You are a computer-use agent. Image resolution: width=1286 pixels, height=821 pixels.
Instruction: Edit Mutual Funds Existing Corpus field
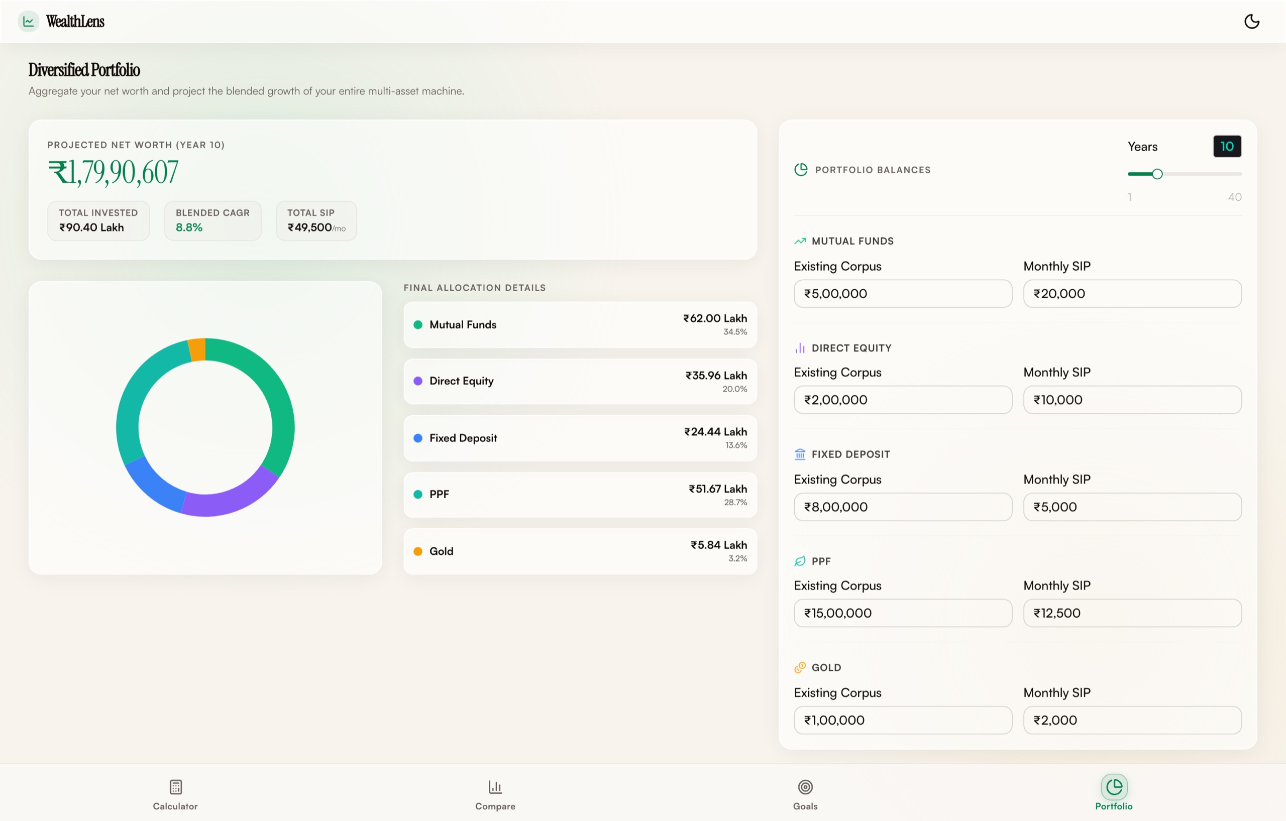click(903, 294)
